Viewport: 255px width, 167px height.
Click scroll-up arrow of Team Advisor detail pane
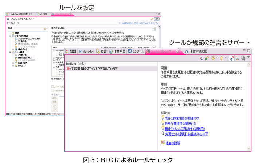coord(249,65)
